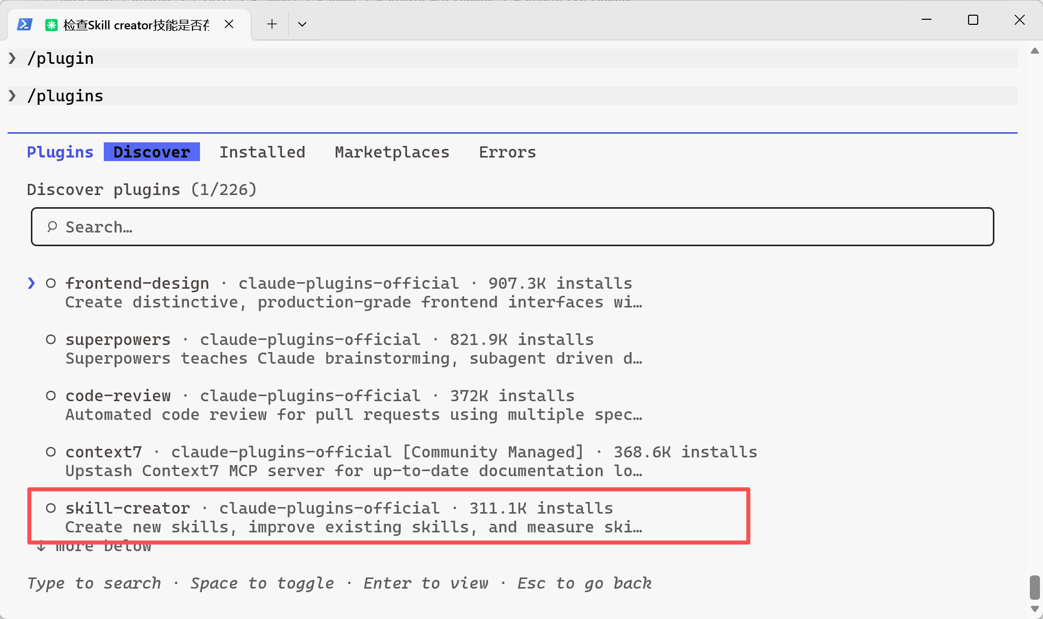Click the scrollbar up arrow
This screenshot has height=619, width=1043.
1035,51
